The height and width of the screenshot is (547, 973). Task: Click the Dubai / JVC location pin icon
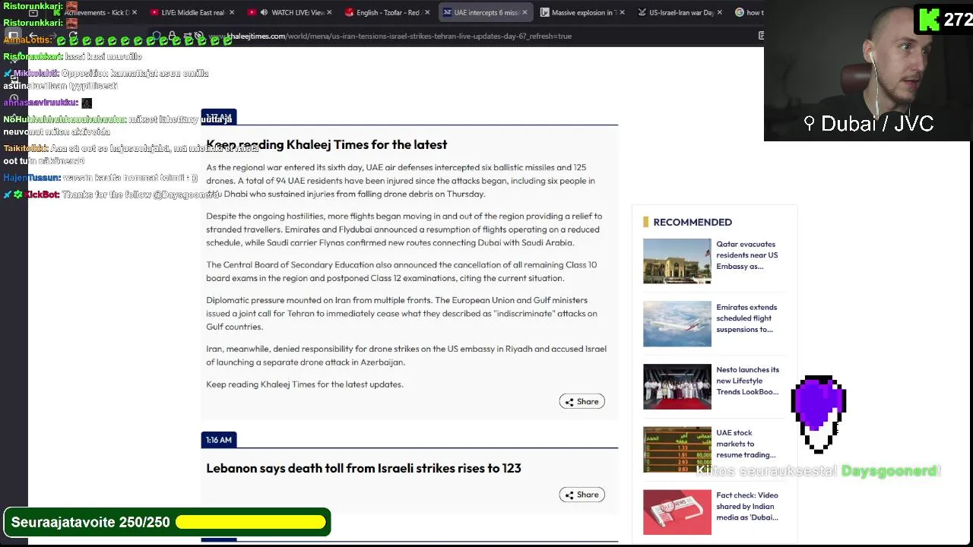click(x=809, y=123)
